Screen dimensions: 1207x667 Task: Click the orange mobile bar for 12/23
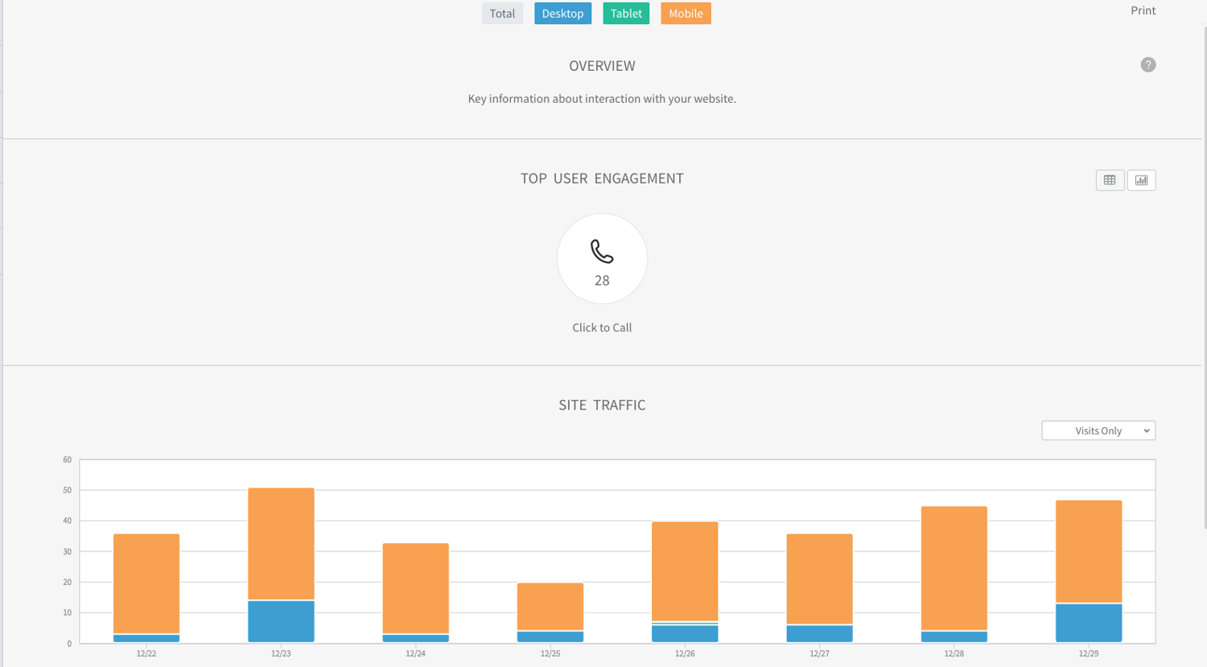[x=281, y=543]
